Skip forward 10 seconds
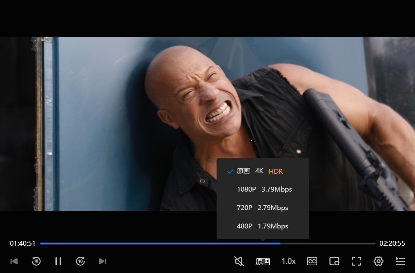Image resolution: width=415 pixels, height=273 pixels. click(80, 261)
